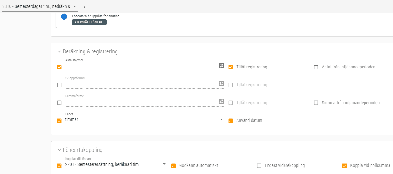Enable the Beloppsformel checkbox
The height and width of the screenshot is (174, 393).
pyautogui.click(x=59, y=85)
